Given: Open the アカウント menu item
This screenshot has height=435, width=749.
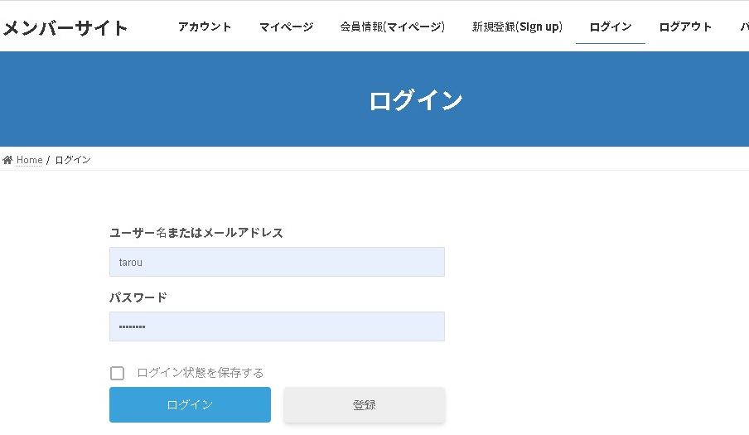Looking at the screenshot, I should (205, 27).
